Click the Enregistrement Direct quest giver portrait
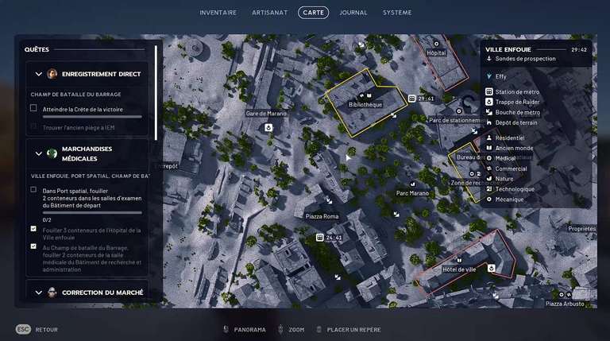This screenshot has width=610, height=341. pyautogui.click(x=52, y=74)
